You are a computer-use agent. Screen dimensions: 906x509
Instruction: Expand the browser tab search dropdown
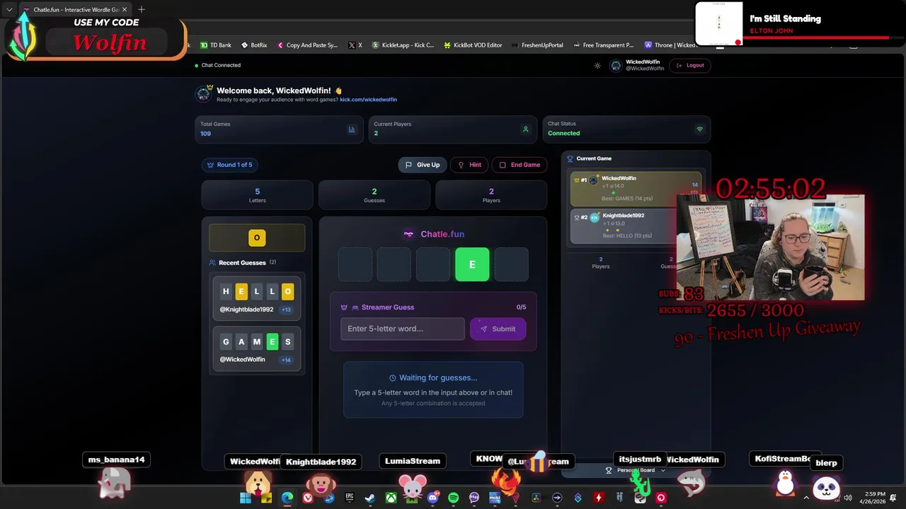point(9,10)
